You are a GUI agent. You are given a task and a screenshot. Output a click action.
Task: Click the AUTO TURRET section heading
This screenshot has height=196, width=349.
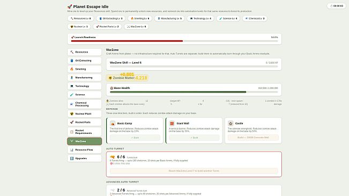[115, 149]
